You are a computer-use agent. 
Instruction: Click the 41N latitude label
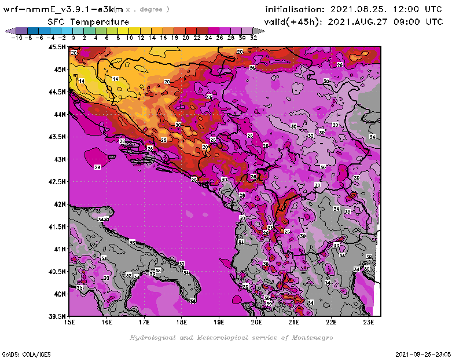coord(60,249)
